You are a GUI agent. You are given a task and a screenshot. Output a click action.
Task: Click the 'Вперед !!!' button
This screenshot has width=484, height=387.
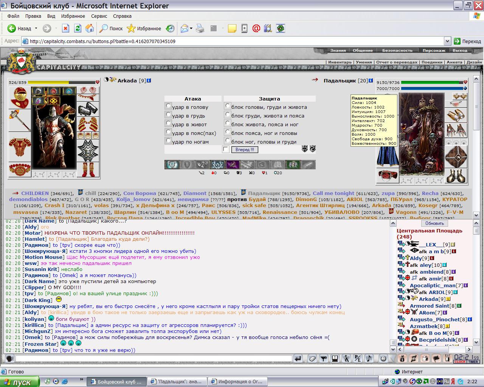[245, 150]
